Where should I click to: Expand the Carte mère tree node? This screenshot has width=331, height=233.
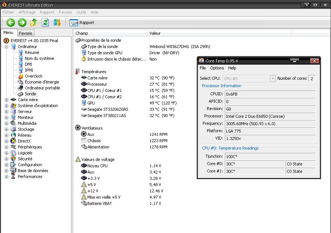click(x=7, y=100)
